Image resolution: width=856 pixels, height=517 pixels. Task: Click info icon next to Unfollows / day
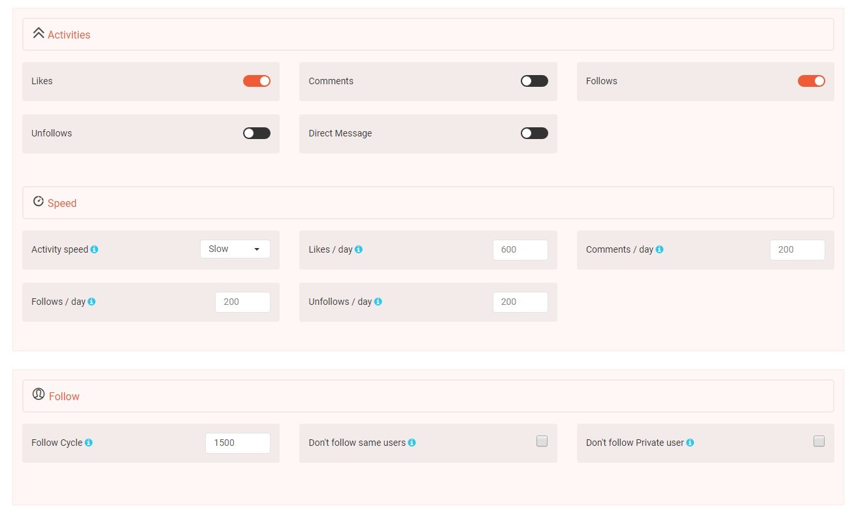(378, 302)
